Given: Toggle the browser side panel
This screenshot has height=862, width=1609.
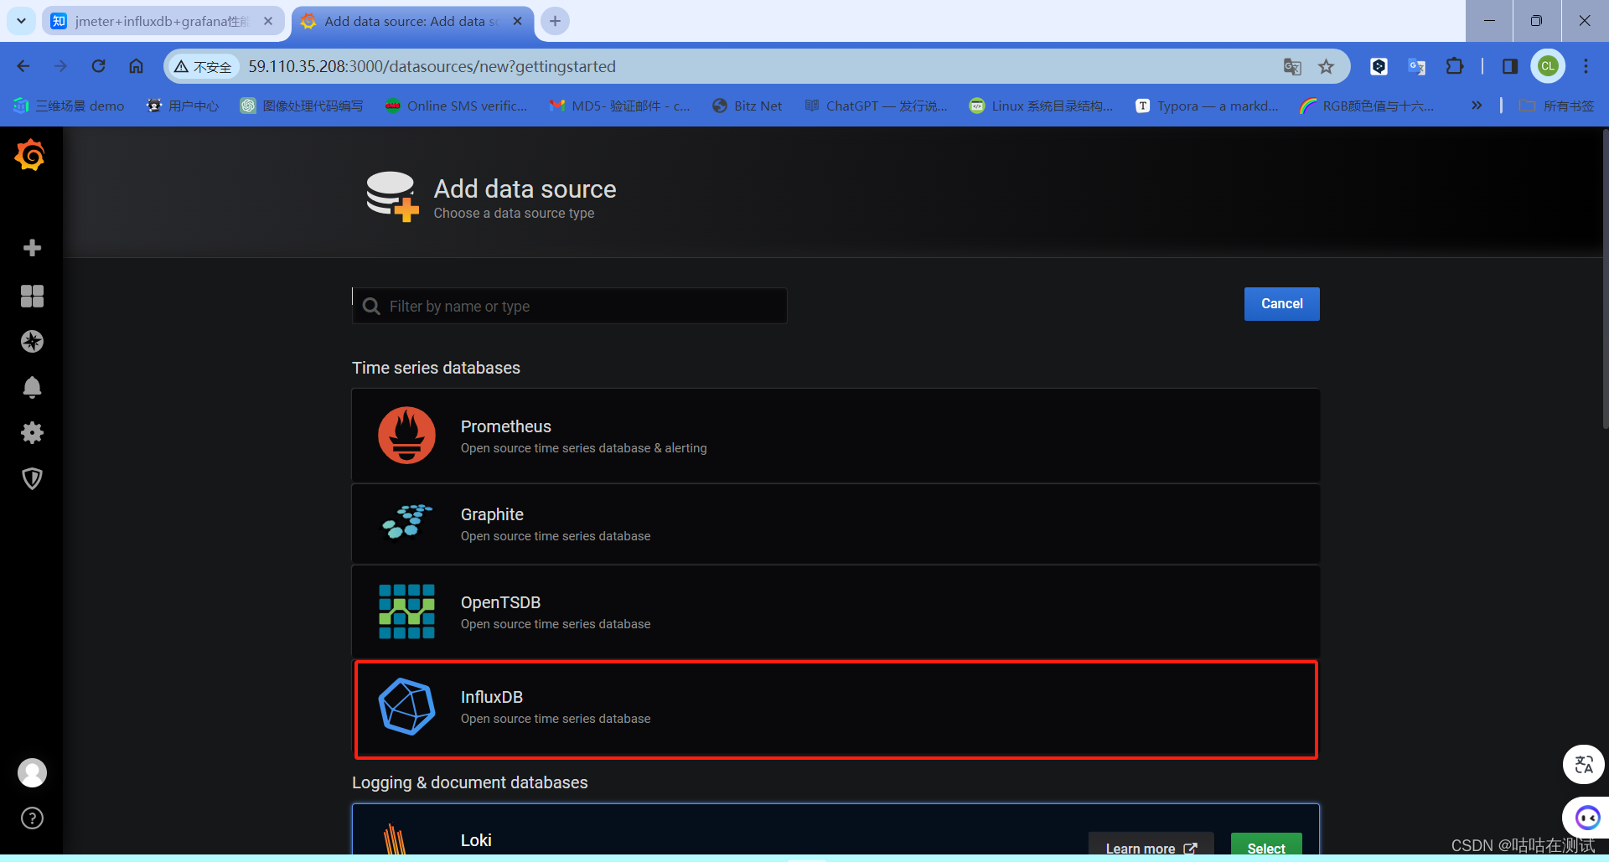Looking at the screenshot, I should 1510,66.
